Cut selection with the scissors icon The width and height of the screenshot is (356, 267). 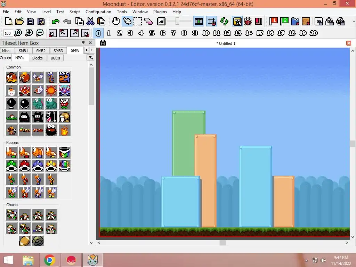90,21
